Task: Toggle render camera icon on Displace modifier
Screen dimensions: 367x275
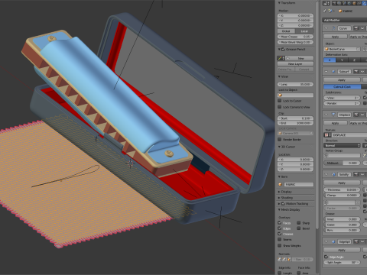Action: tap(356, 115)
